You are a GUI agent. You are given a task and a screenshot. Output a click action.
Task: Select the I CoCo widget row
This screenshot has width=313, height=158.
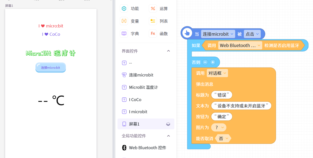pyautogui.click(x=146, y=100)
